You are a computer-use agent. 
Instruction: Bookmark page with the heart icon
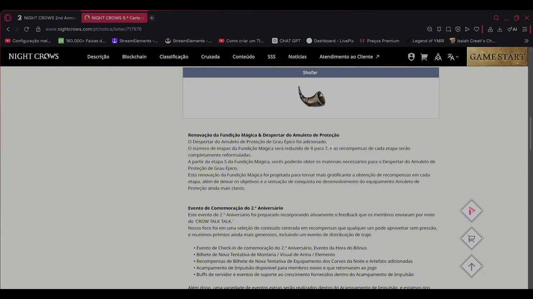[476, 29]
